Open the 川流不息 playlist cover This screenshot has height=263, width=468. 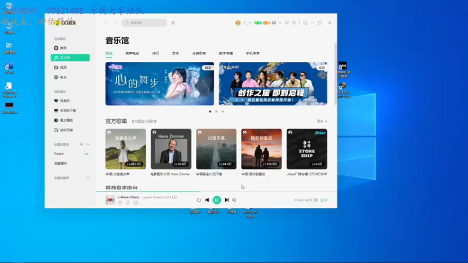(216, 149)
